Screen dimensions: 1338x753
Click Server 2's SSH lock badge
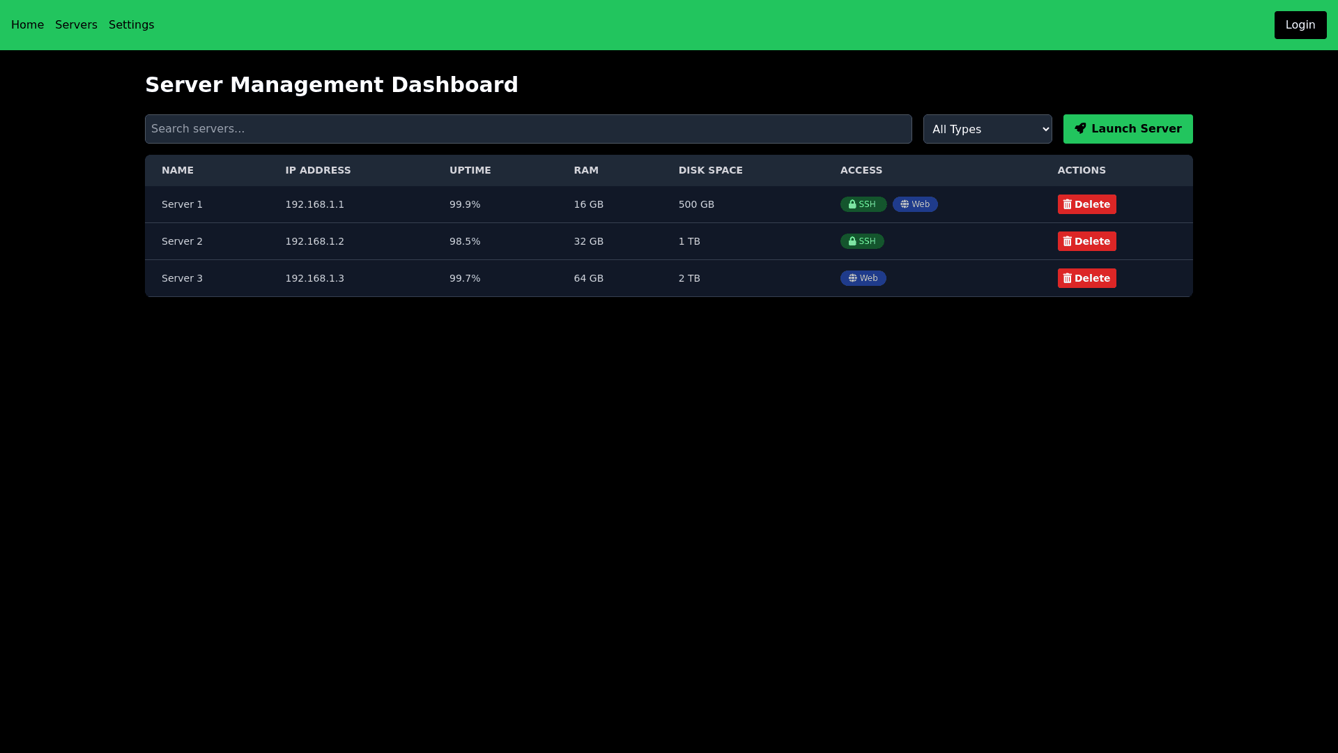pos(861,241)
